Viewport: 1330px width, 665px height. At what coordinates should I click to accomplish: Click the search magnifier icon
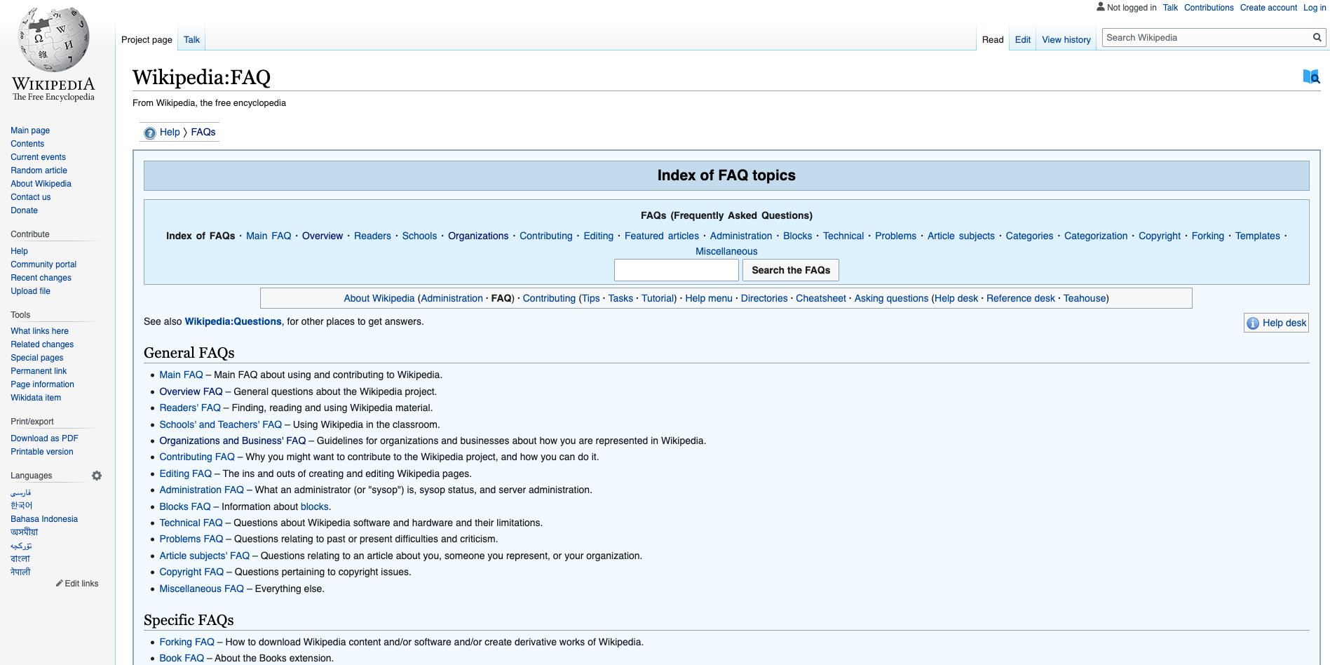[x=1317, y=38]
